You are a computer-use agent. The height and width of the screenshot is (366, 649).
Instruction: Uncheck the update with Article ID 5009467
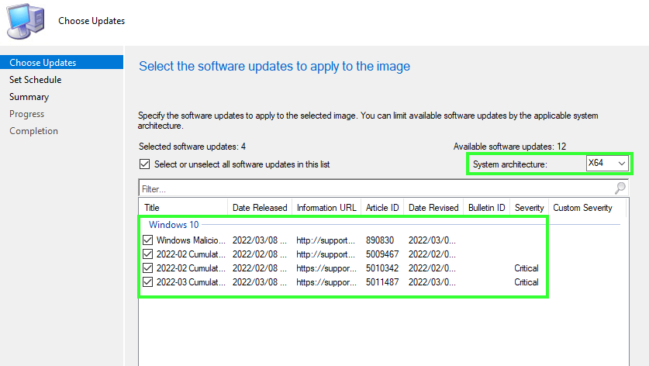(148, 254)
